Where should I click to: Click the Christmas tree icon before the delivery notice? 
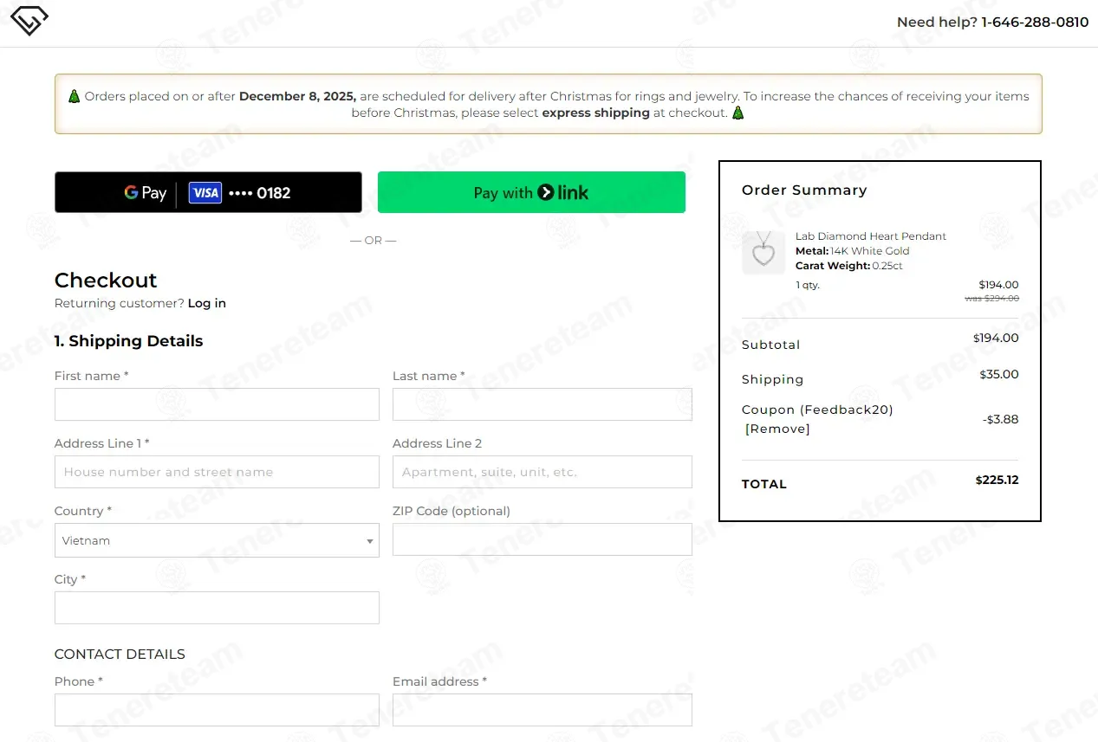tap(74, 96)
